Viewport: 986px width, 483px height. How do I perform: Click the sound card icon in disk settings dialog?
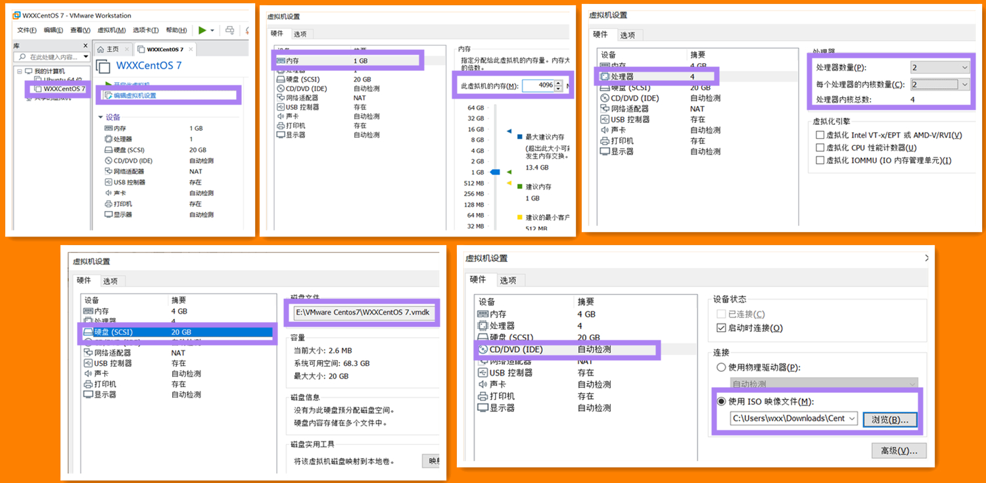point(88,374)
